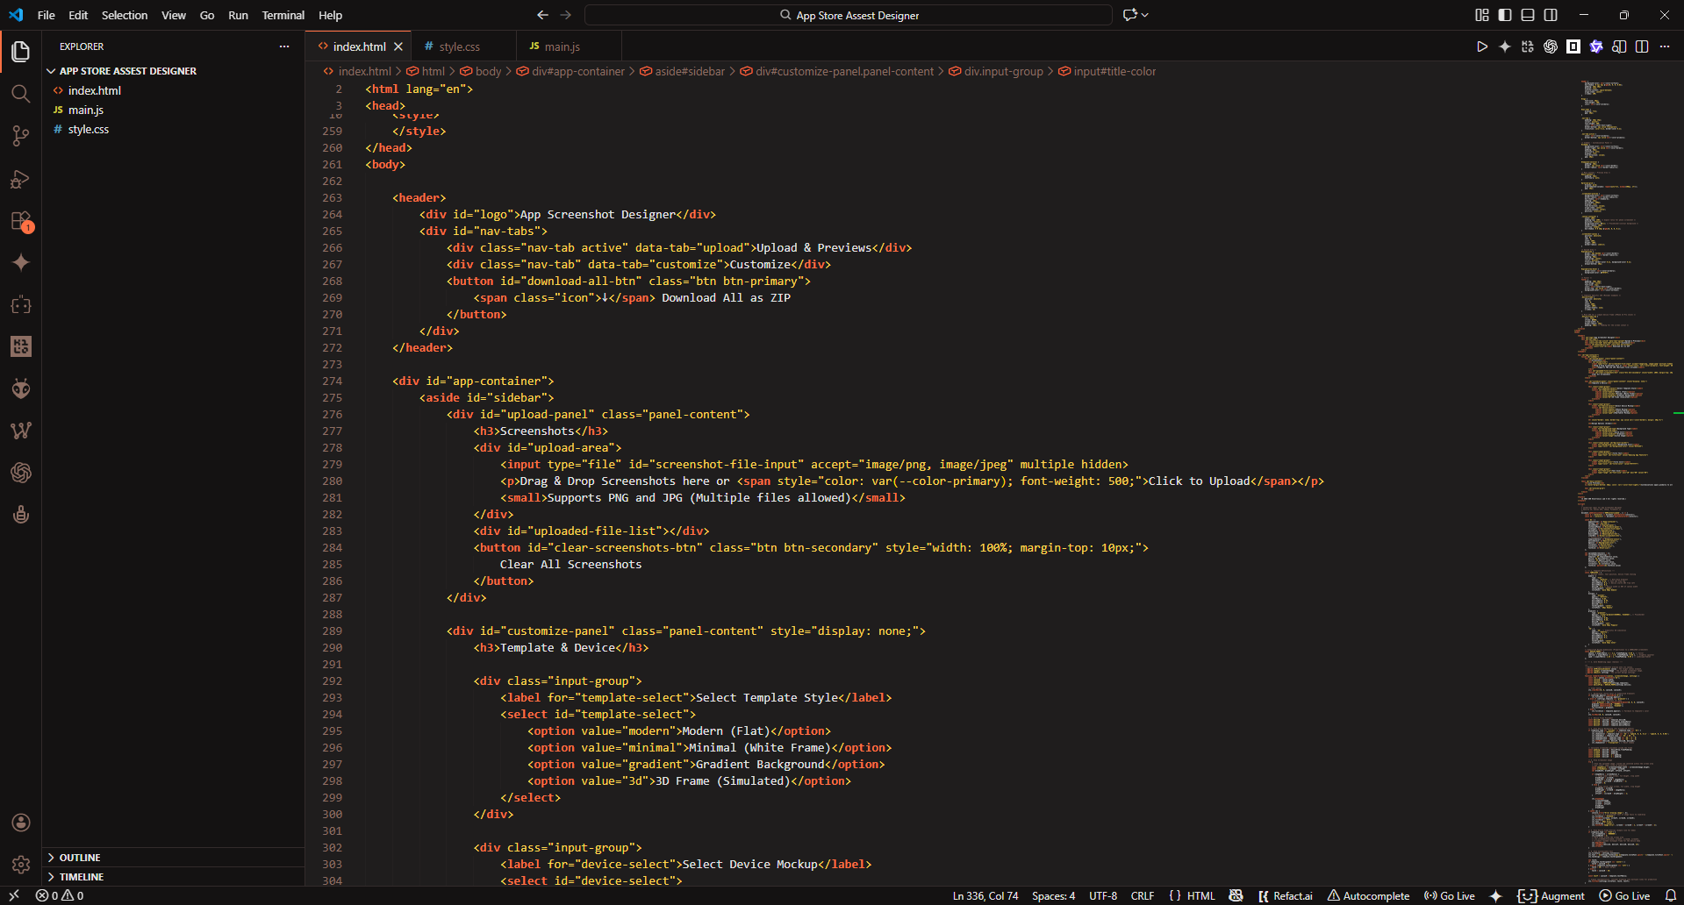Open the Extensions view with the notification badge
The width and height of the screenshot is (1684, 905).
(20, 220)
